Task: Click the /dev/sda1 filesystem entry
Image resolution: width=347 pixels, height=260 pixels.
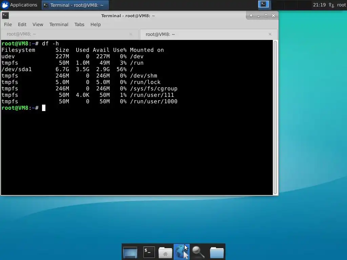Action: pyautogui.click(x=17, y=69)
